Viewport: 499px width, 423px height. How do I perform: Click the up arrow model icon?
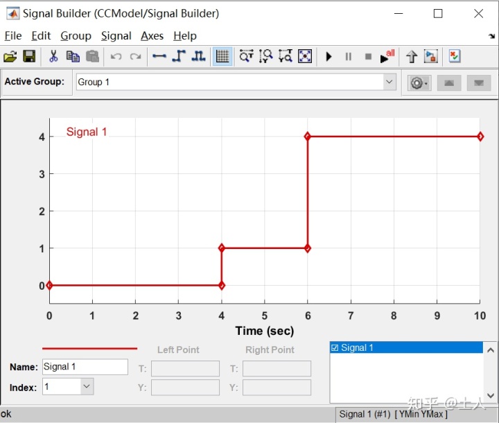pos(412,56)
